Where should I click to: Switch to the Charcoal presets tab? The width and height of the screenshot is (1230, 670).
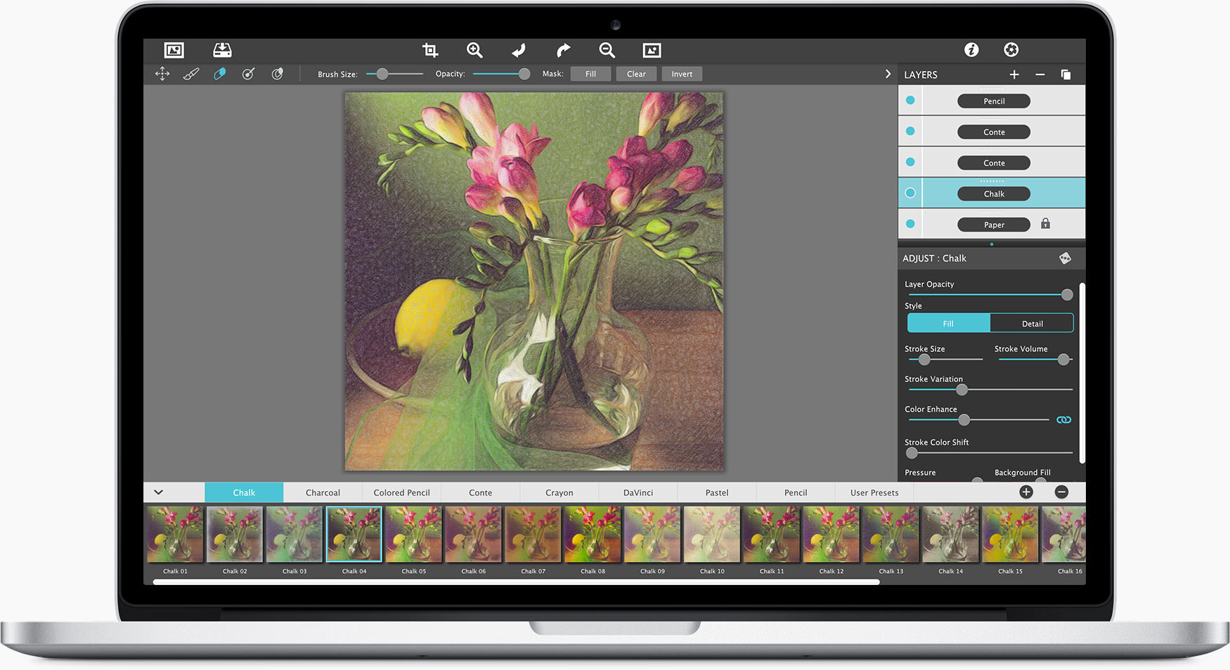point(323,492)
